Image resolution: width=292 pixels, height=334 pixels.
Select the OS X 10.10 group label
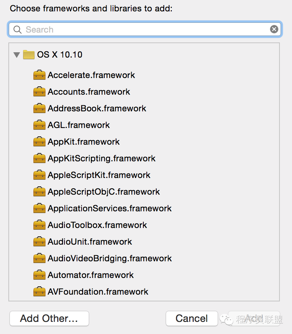pyautogui.click(x=60, y=55)
